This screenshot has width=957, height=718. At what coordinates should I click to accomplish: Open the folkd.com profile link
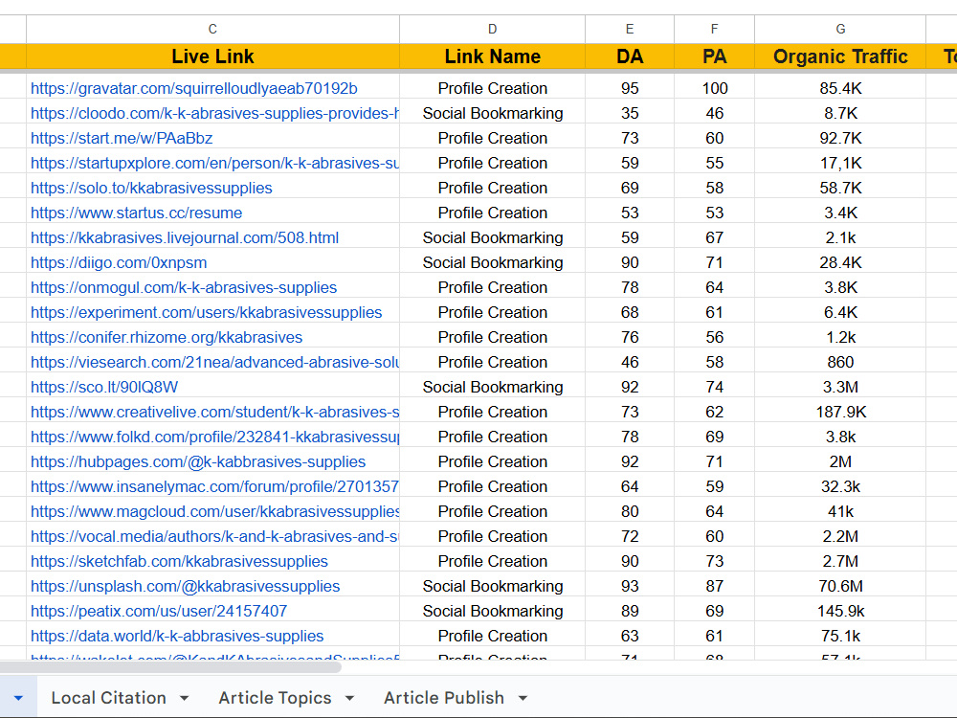(x=214, y=438)
